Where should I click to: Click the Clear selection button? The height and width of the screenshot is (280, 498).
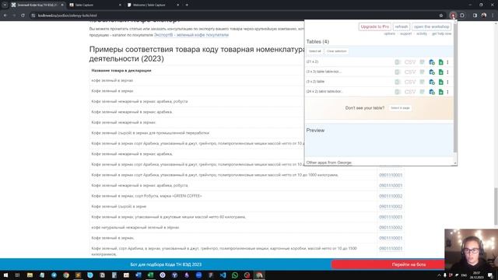(336, 51)
